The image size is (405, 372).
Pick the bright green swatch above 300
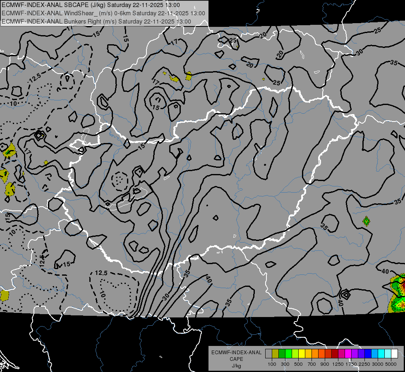288,353
